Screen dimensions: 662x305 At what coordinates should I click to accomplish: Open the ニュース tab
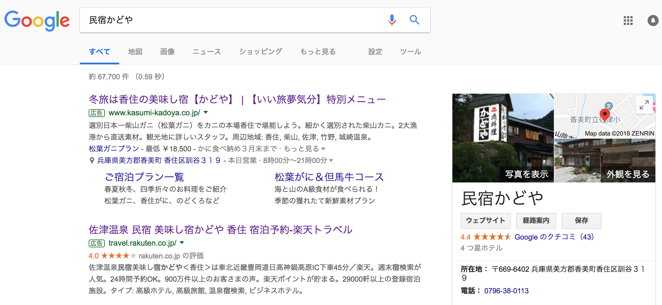click(207, 52)
